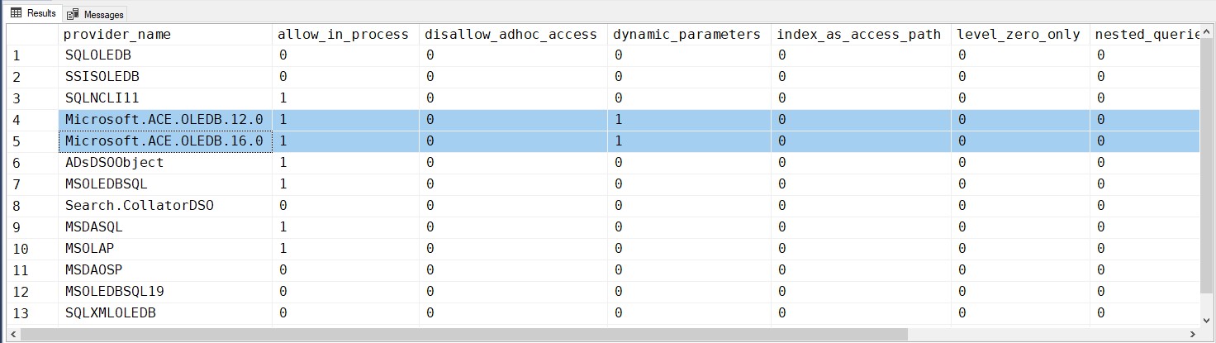Viewport: 1216px width, 343px height.
Task: Click allow_in_process value for SQLNCLI11
Action: 345,98
